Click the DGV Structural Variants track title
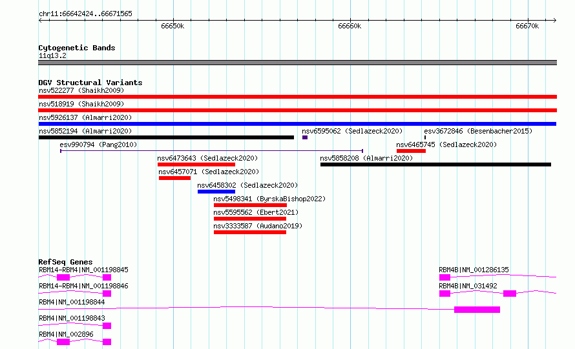Screen dimensions: 575x349 tap(90, 83)
